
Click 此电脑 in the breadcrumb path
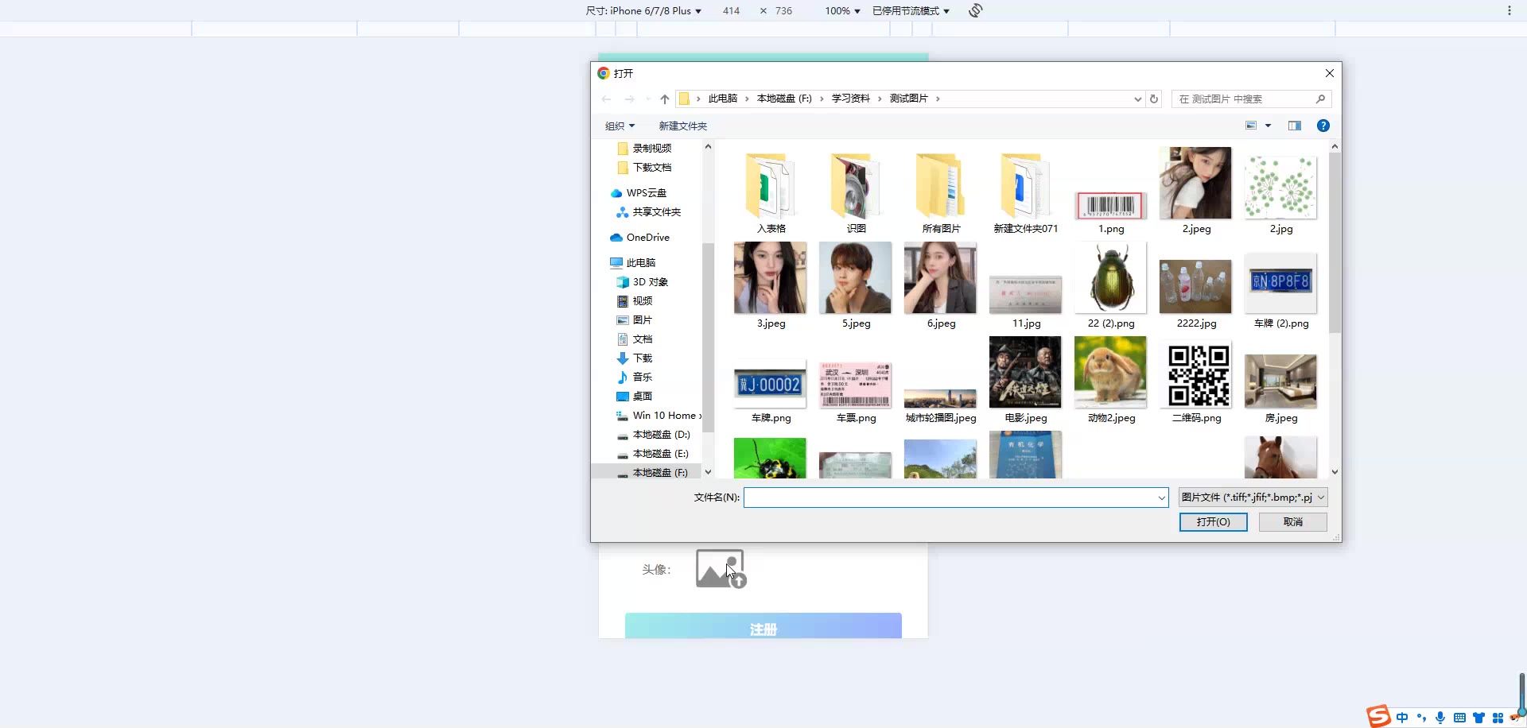click(x=723, y=99)
